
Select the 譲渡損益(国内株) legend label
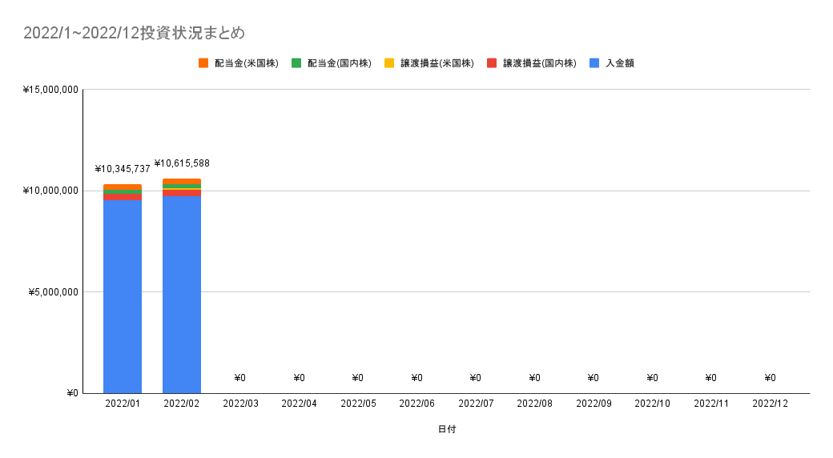click(540, 63)
